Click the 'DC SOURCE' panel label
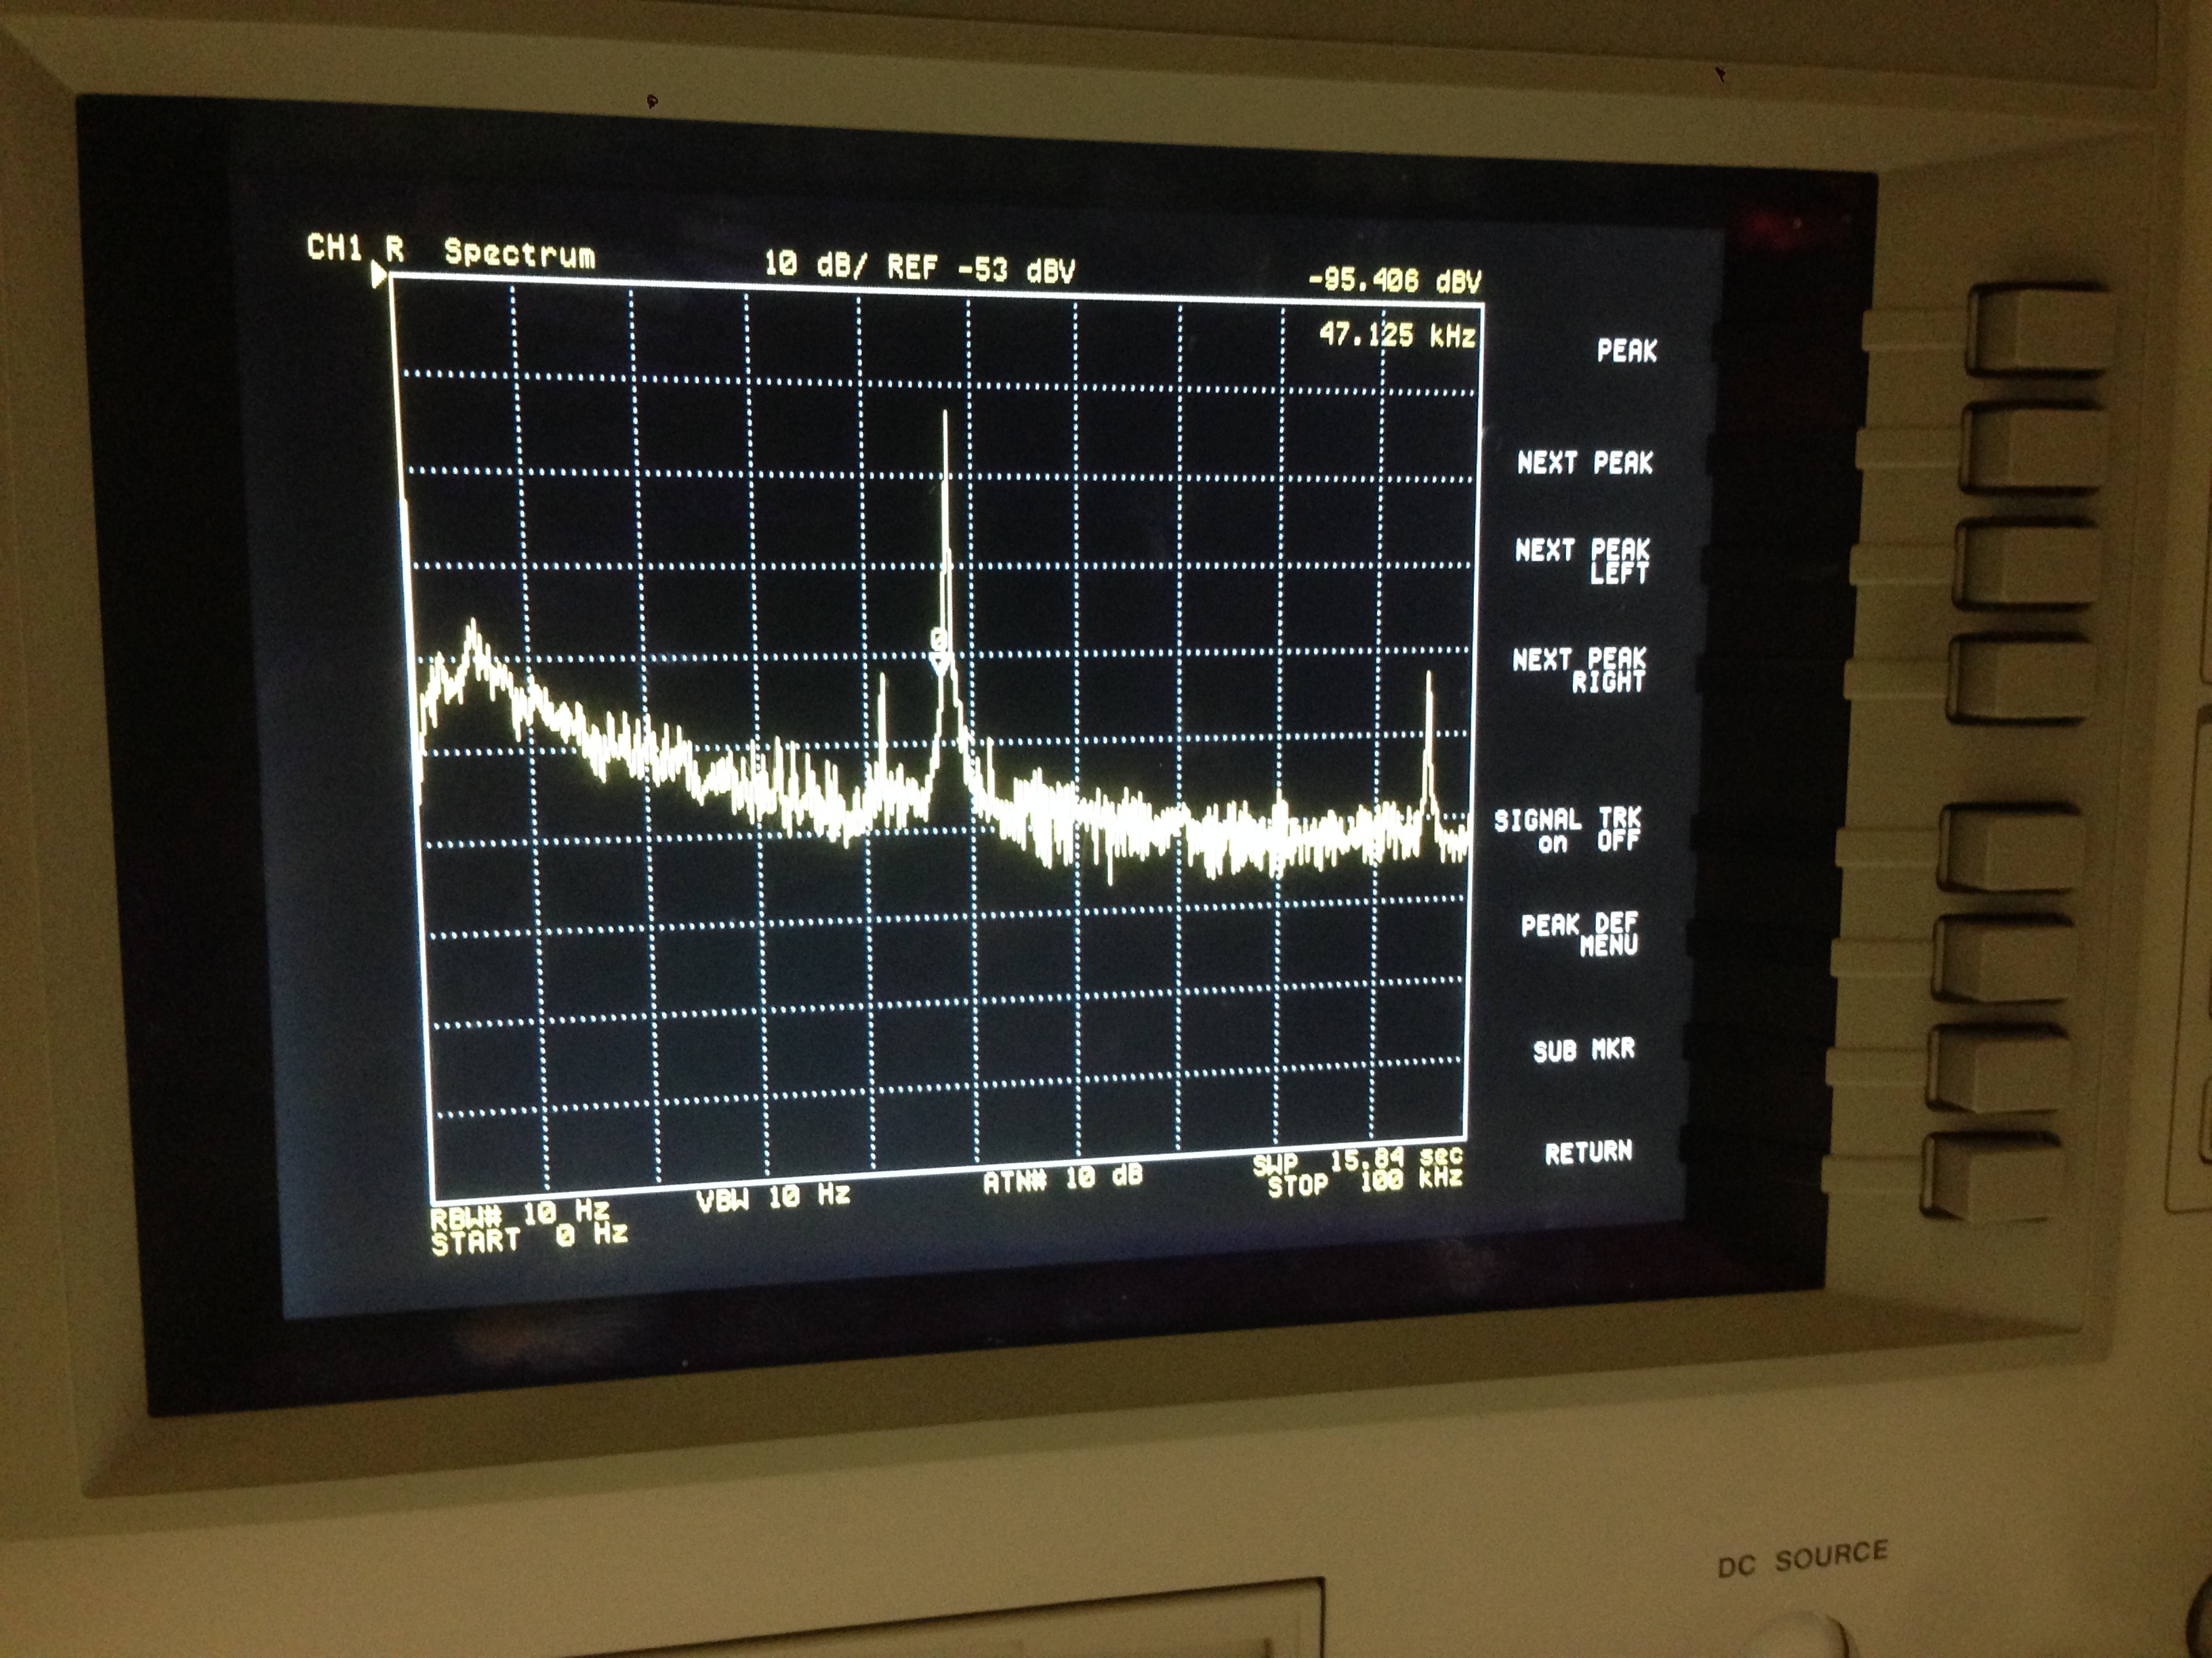Viewport: 2212px width, 1658px height. tap(1802, 1559)
